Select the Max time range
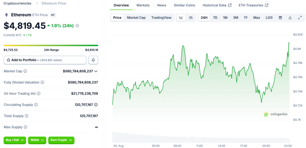Image resolution: width=306 pixels, height=148 pixels. click(257, 18)
